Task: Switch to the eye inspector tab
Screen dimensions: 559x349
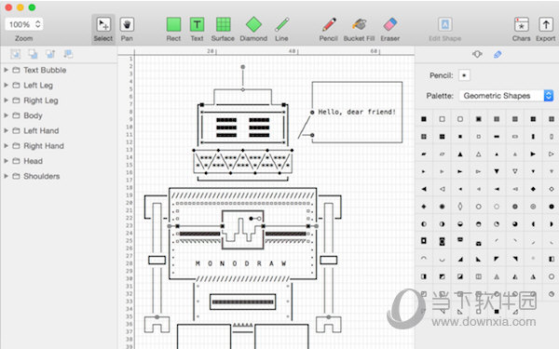Action: click(477, 54)
